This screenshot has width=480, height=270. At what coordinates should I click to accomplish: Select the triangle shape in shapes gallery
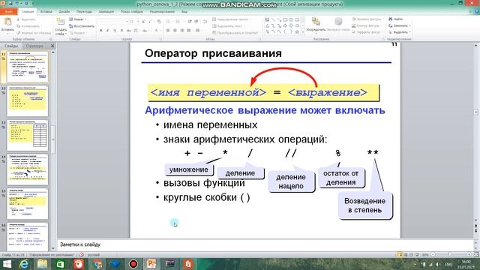(x=267, y=25)
